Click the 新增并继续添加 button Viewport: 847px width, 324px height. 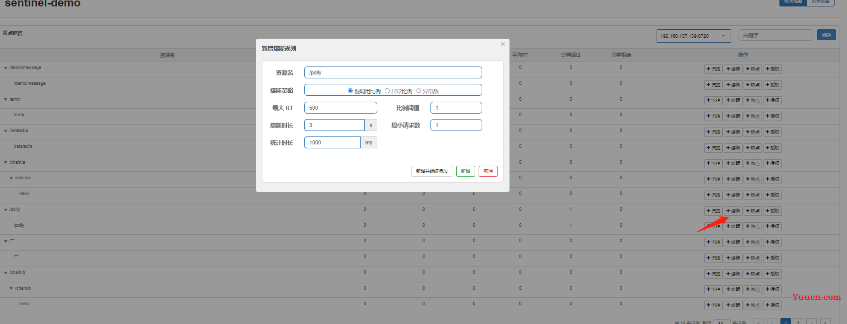click(x=431, y=171)
